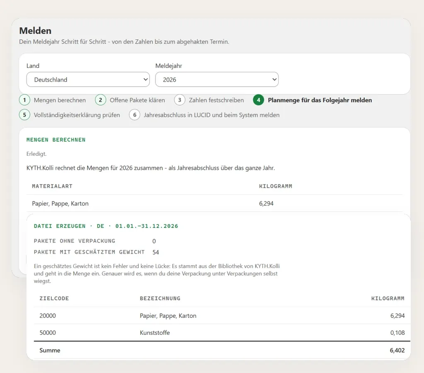The width and height of the screenshot is (424, 373).
Task: Click the MENGEN BERECHNEN section title
Action: coord(56,140)
